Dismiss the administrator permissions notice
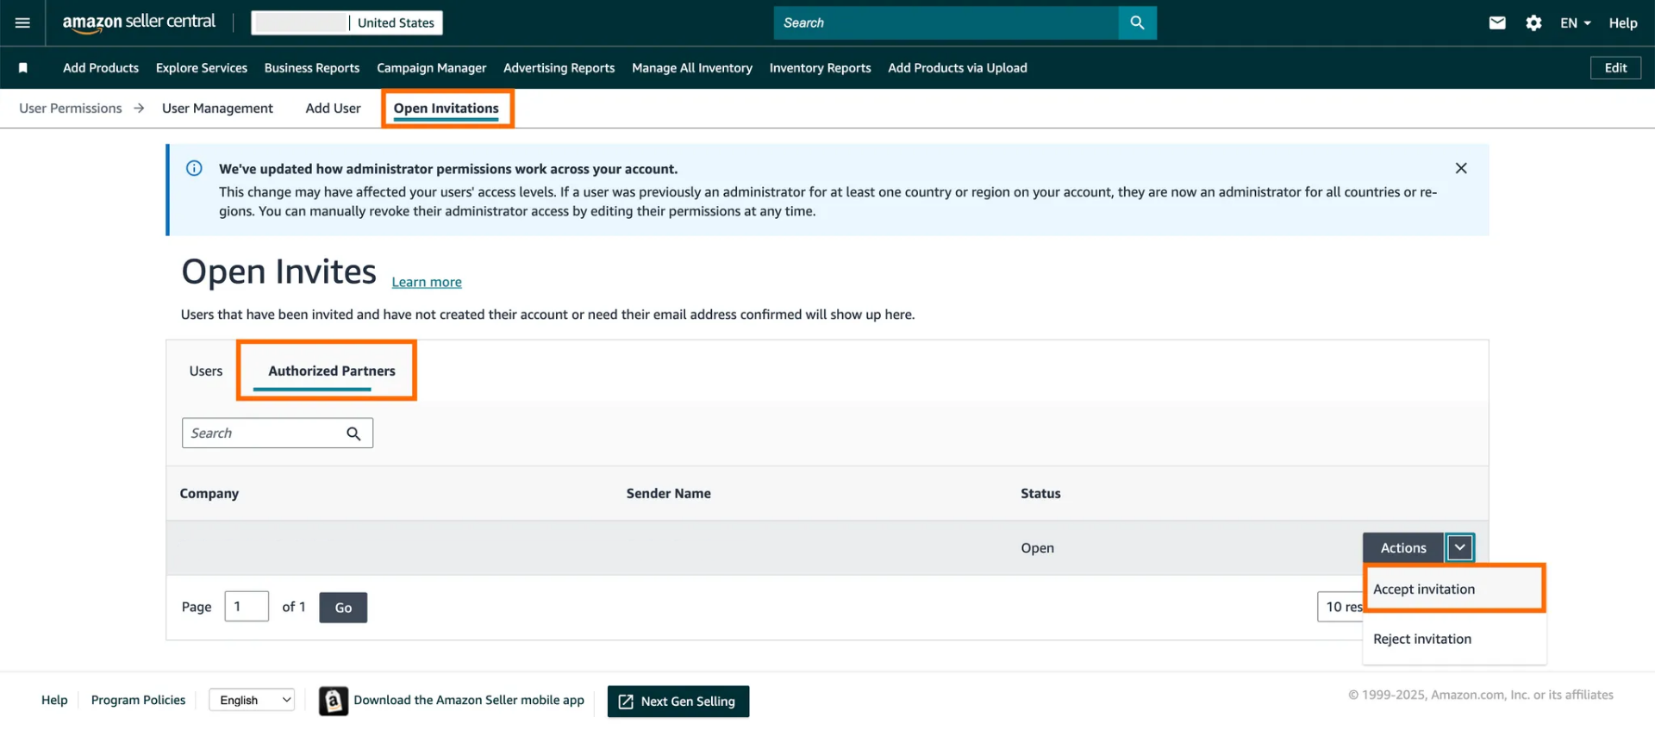This screenshot has height=730, width=1655. click(1461, 168)
